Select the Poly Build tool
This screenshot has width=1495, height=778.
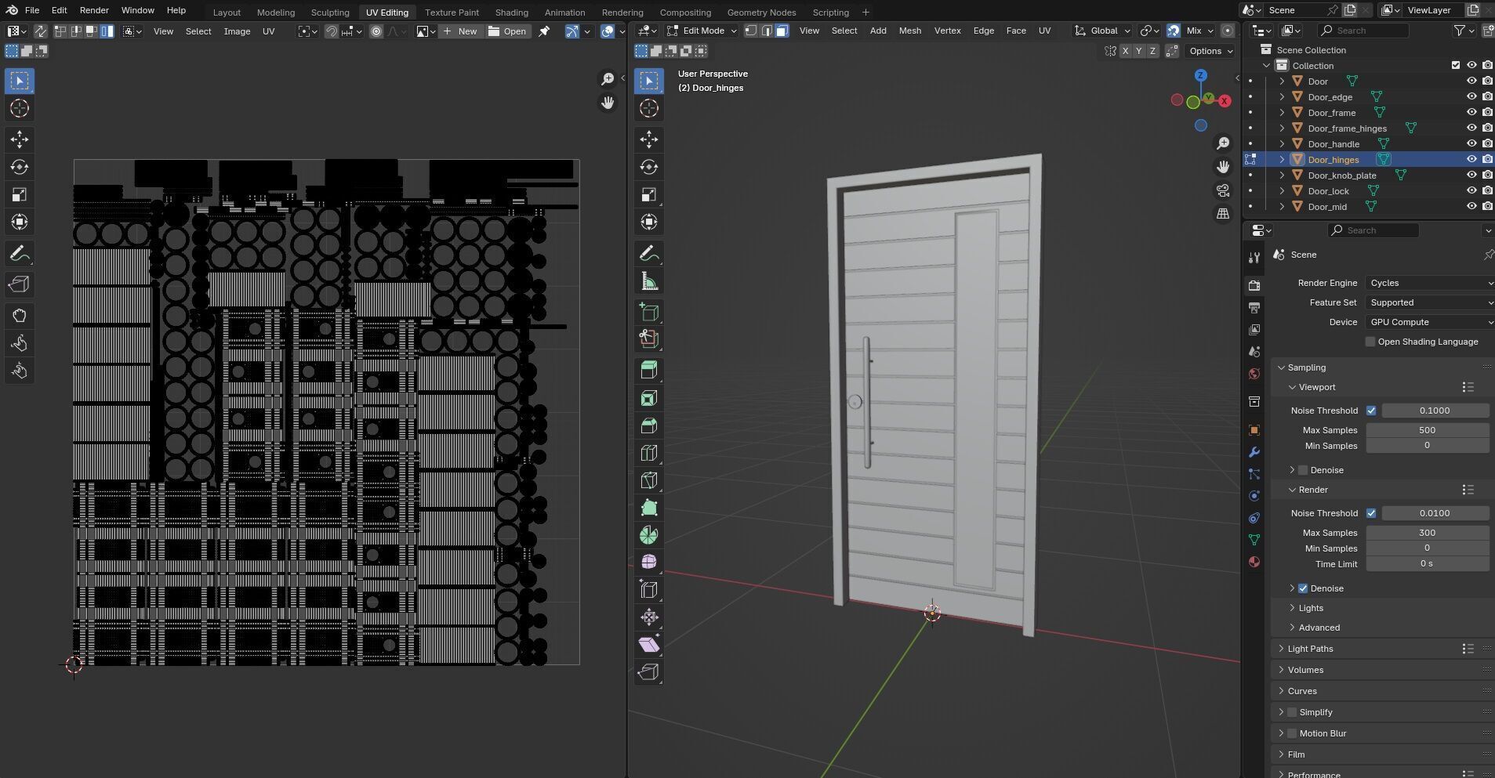648,508
